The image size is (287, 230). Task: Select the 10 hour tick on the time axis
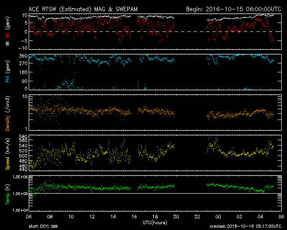(71, 217)
